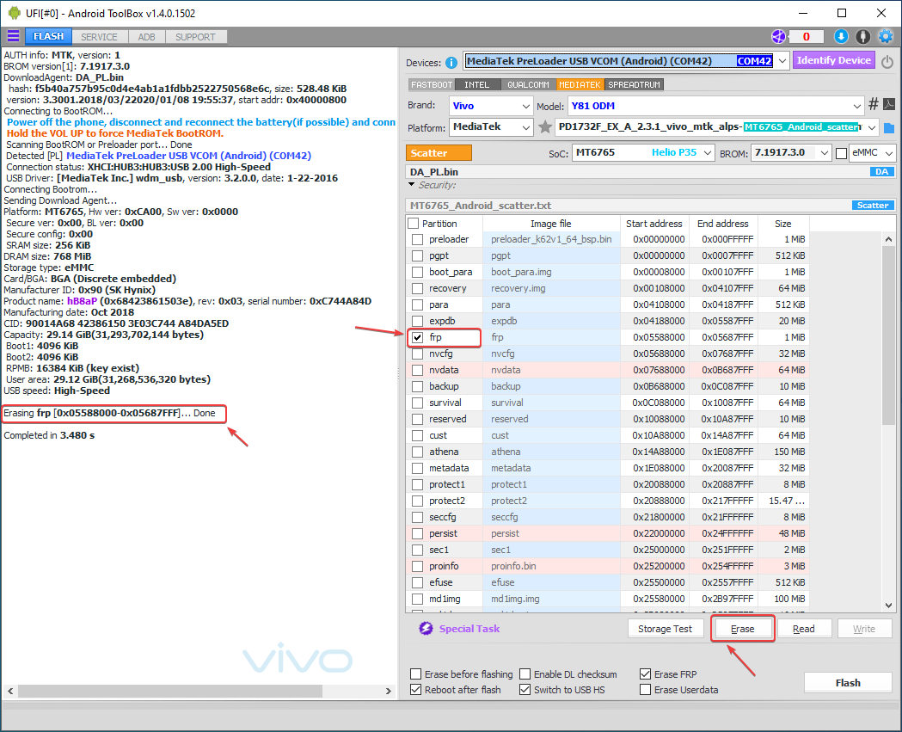Screen dimensions: 902x732
Task: Click the star favorite icon
Action: pos(545,126)
